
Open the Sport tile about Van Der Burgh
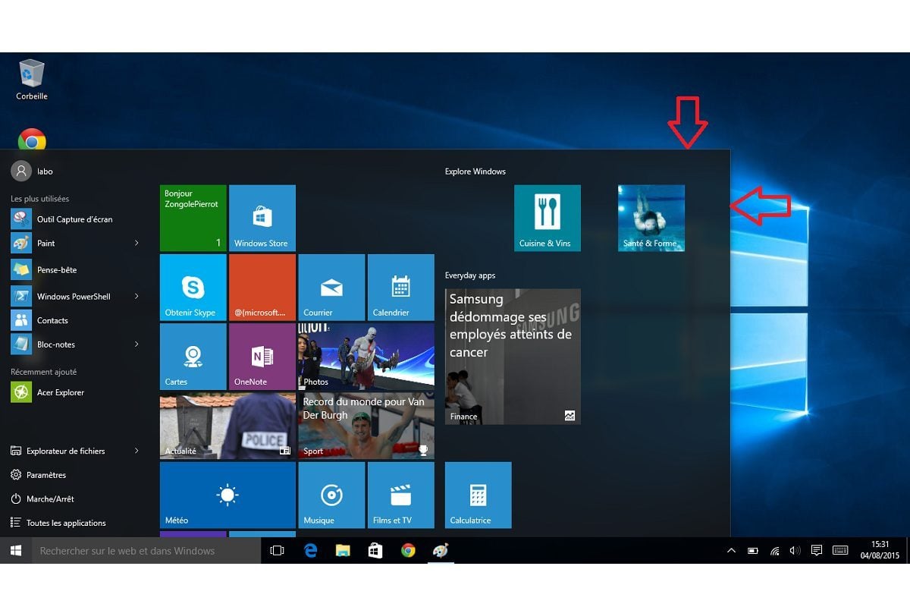[x=366, y=426]
